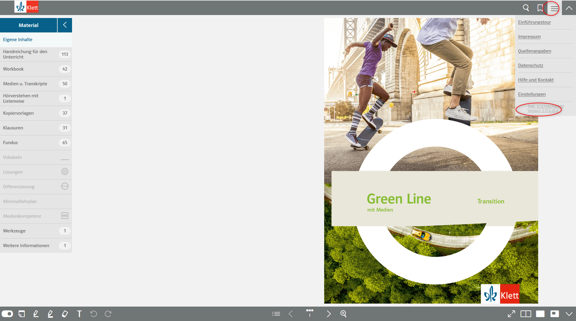576x321 pixels.
Task: Switch to double-page view
Action: click(x=526, y=314)
